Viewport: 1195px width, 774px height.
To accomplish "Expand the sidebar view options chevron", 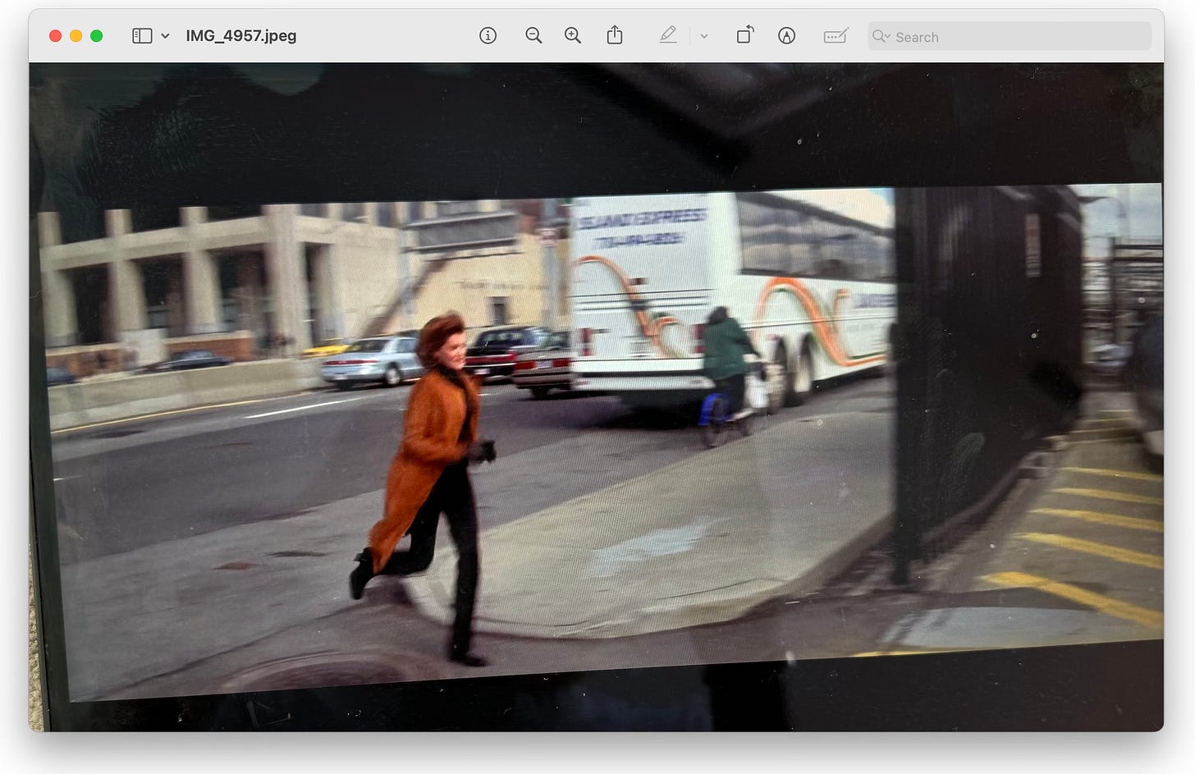I will [165, 36].
